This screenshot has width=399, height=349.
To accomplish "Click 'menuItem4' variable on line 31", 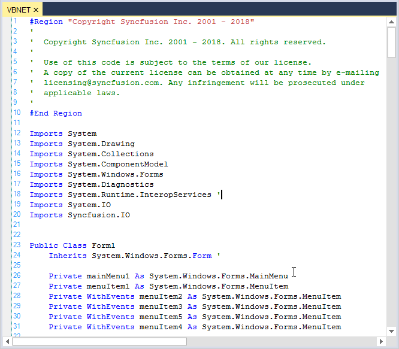I will 161,327.
